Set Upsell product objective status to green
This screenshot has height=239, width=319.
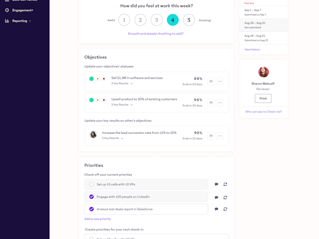[91, 100]
